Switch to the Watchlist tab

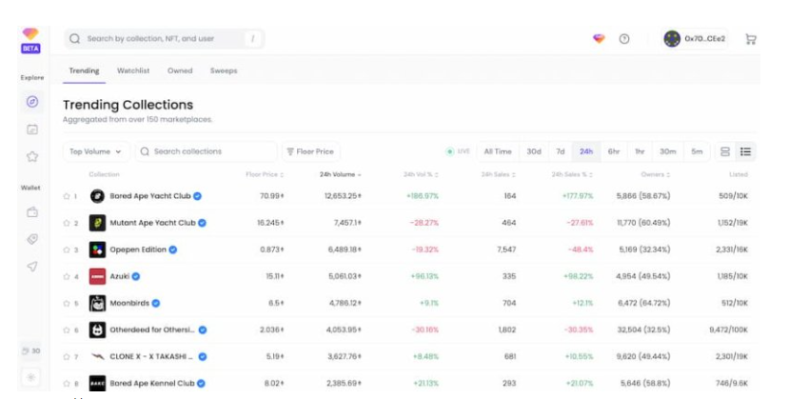click(x=133, y=70)
